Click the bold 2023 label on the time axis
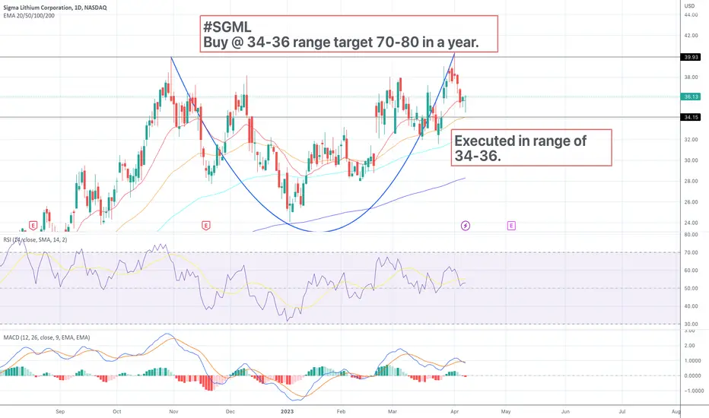 (287, 412)
